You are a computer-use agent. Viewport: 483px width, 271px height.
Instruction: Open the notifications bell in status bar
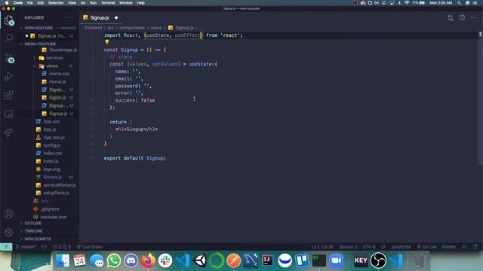tap(475, 247)
